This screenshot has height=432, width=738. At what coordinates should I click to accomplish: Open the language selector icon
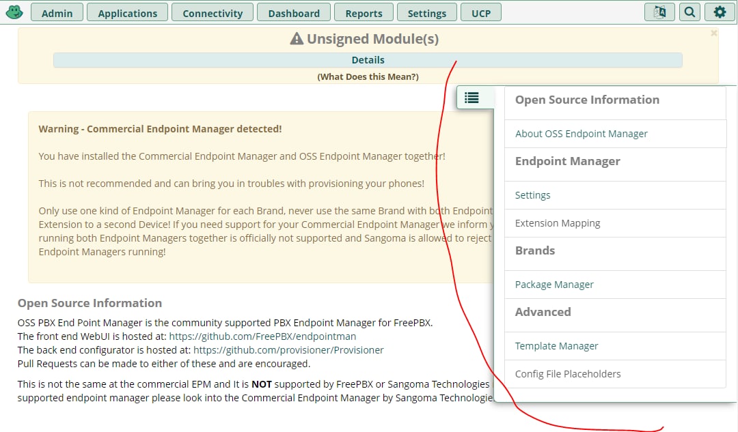coord(659,12)
